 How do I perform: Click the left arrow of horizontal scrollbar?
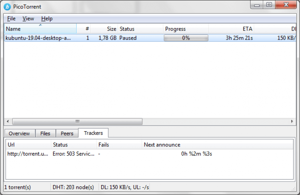(8, 121)
